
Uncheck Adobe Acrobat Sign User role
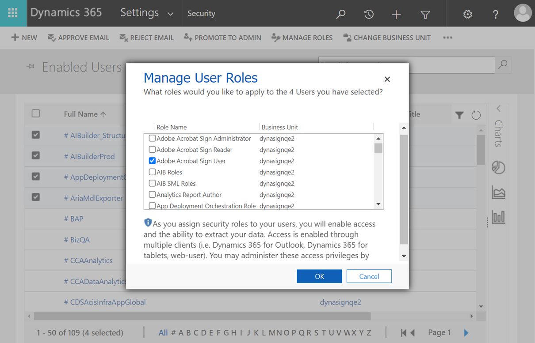click(152, 161)
